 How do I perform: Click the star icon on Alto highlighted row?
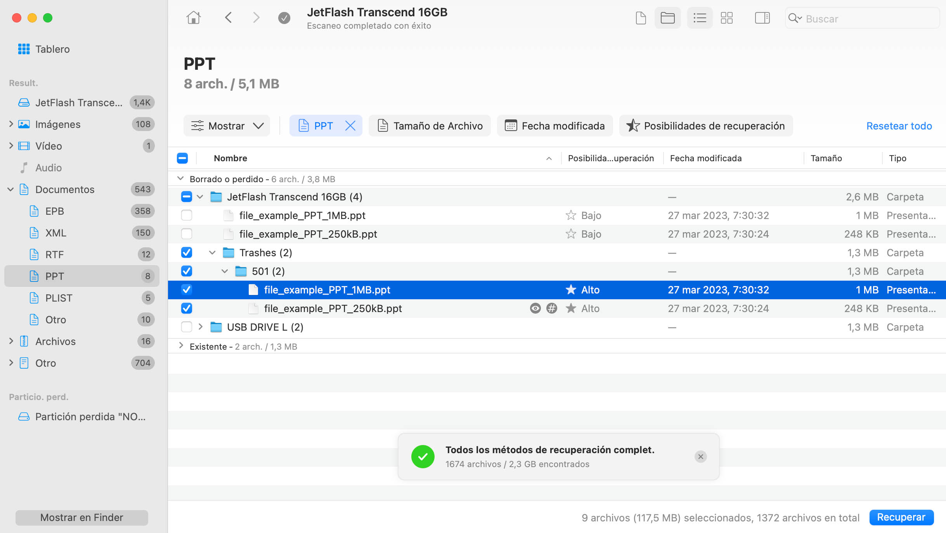click(571, 290)
